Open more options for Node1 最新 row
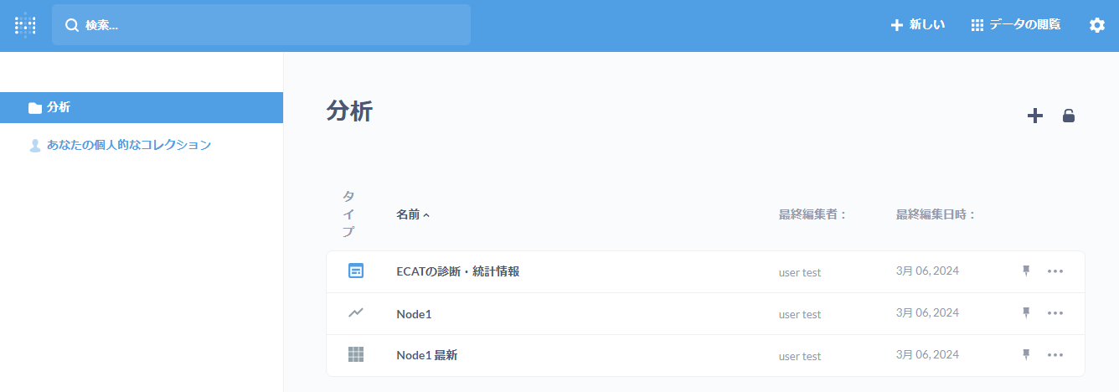The width and height of the screenshot is (1119, 392). click(x=1055, y=354)
